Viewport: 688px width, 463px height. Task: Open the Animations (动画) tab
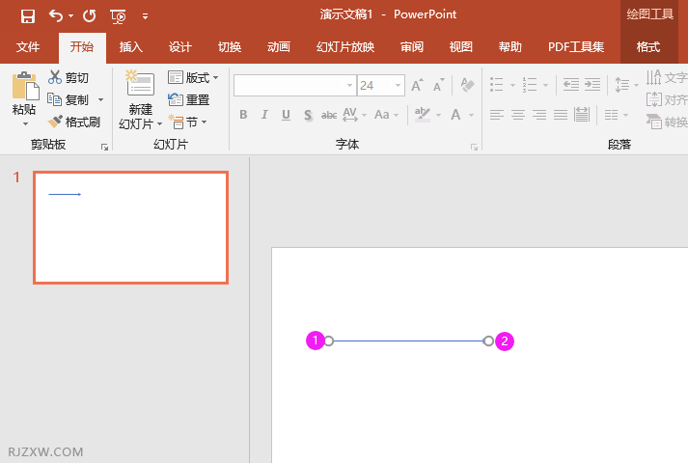coord(278,47)
